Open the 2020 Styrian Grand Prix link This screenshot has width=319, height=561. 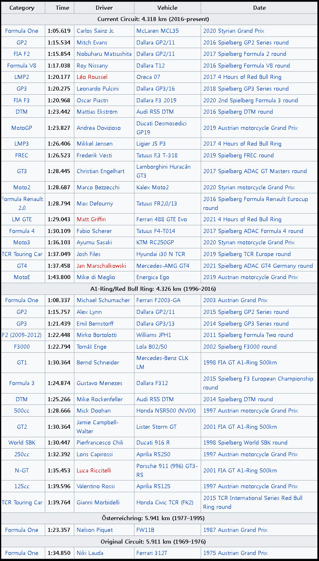click(x=234, y=31)
